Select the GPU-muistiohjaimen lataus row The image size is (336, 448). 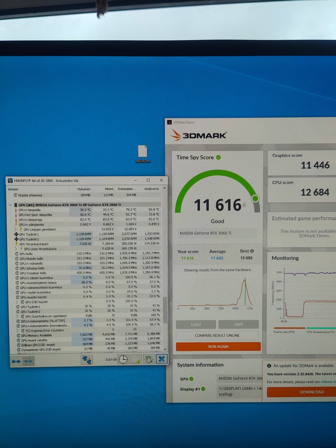click(x=87, y=282)
